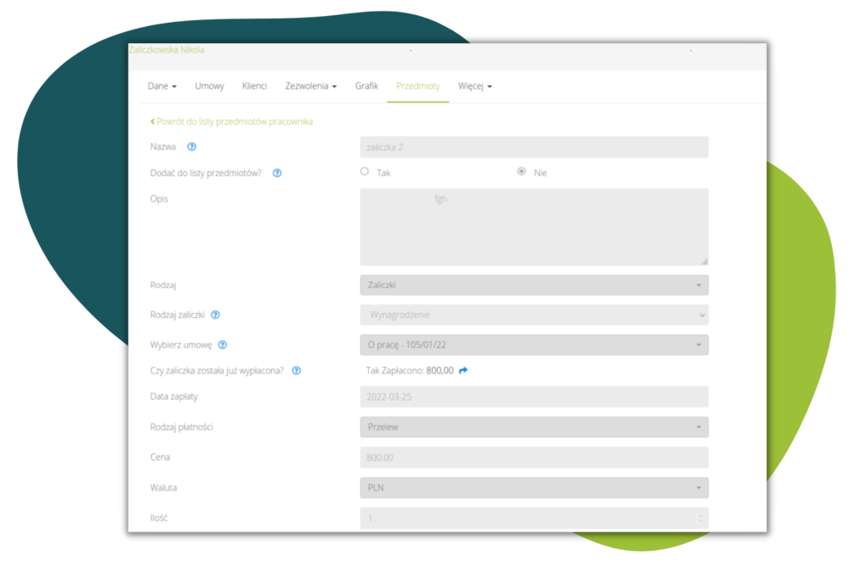Screen dimensions: 864x576
Task: Open the Waluta dropdown showing PLN
Action: coord(533,487)
